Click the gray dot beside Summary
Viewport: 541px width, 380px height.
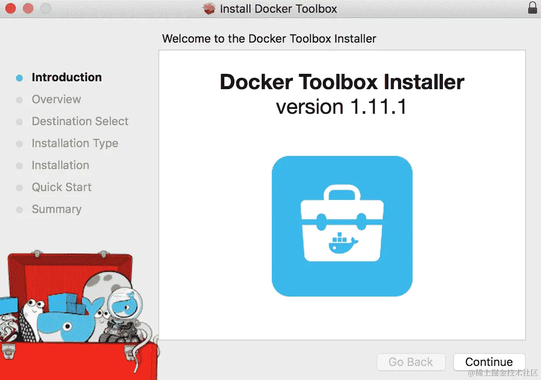tap(19, 209)
